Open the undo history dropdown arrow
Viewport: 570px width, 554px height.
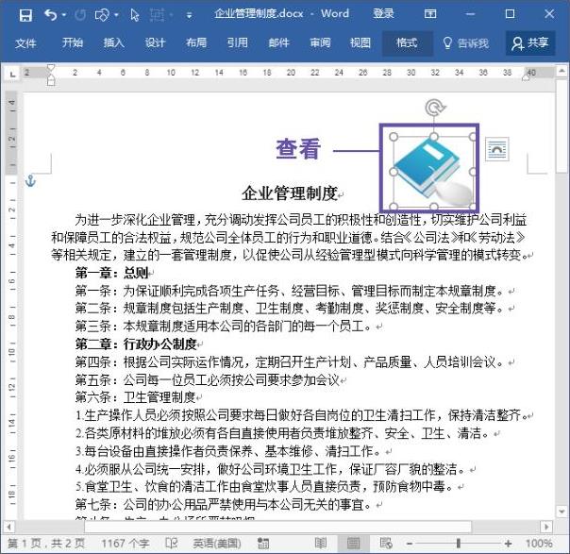click(64, 15)
